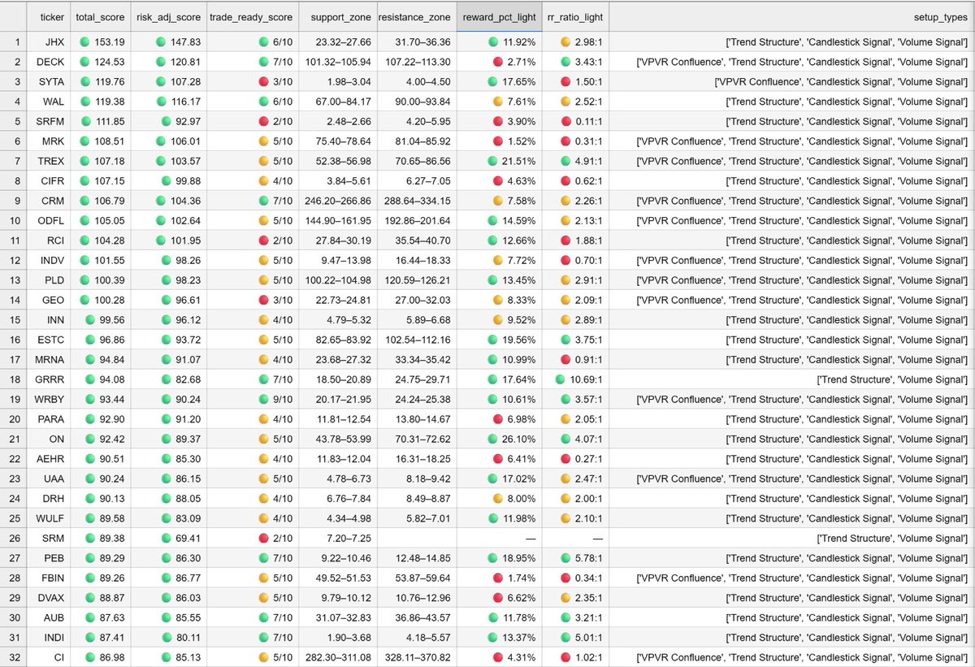The image size is (975, 667).
Task: Click the red dot beside 0.11:1 ratio
Action: (565, 121)
